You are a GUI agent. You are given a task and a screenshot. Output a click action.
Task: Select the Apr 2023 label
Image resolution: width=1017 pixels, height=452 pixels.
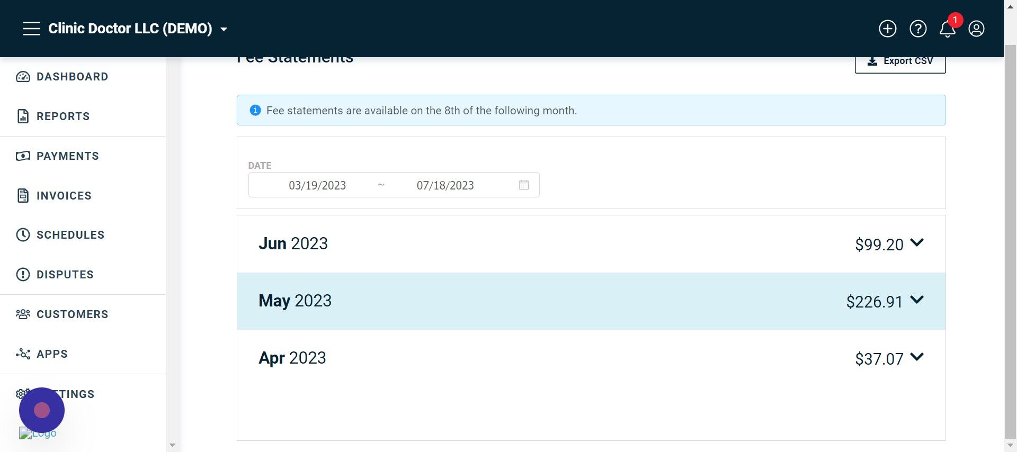292,358
